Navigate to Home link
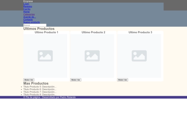Image resolution: width=187 pixels, height=140 pixels. coord(26,12)
